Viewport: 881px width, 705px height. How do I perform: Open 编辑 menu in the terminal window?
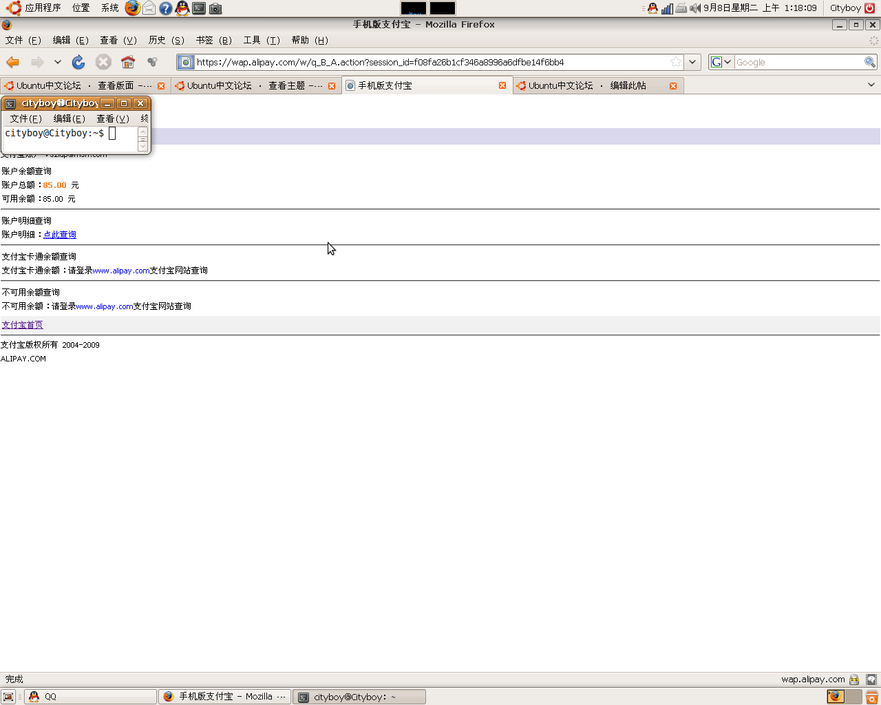[69, 118]
